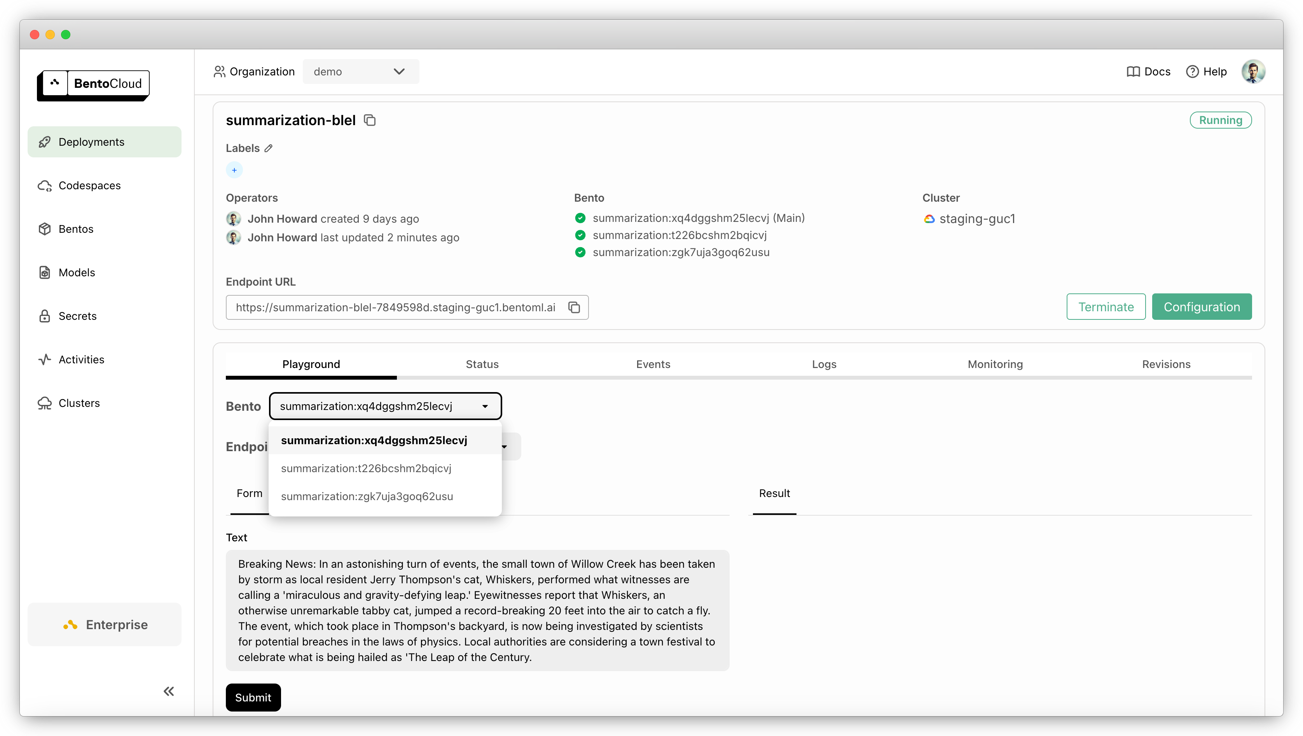Open the Endpoint selector dropdown arrow
This screenshot has width=1303, height=736.
point(504,447)
